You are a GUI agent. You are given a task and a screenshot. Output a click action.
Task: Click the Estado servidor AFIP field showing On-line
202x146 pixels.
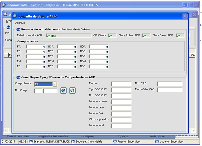[x=69, y=36]
